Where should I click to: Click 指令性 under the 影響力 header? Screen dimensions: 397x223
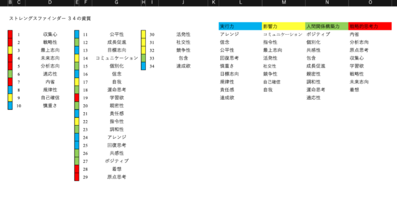[x=270, y=42]
